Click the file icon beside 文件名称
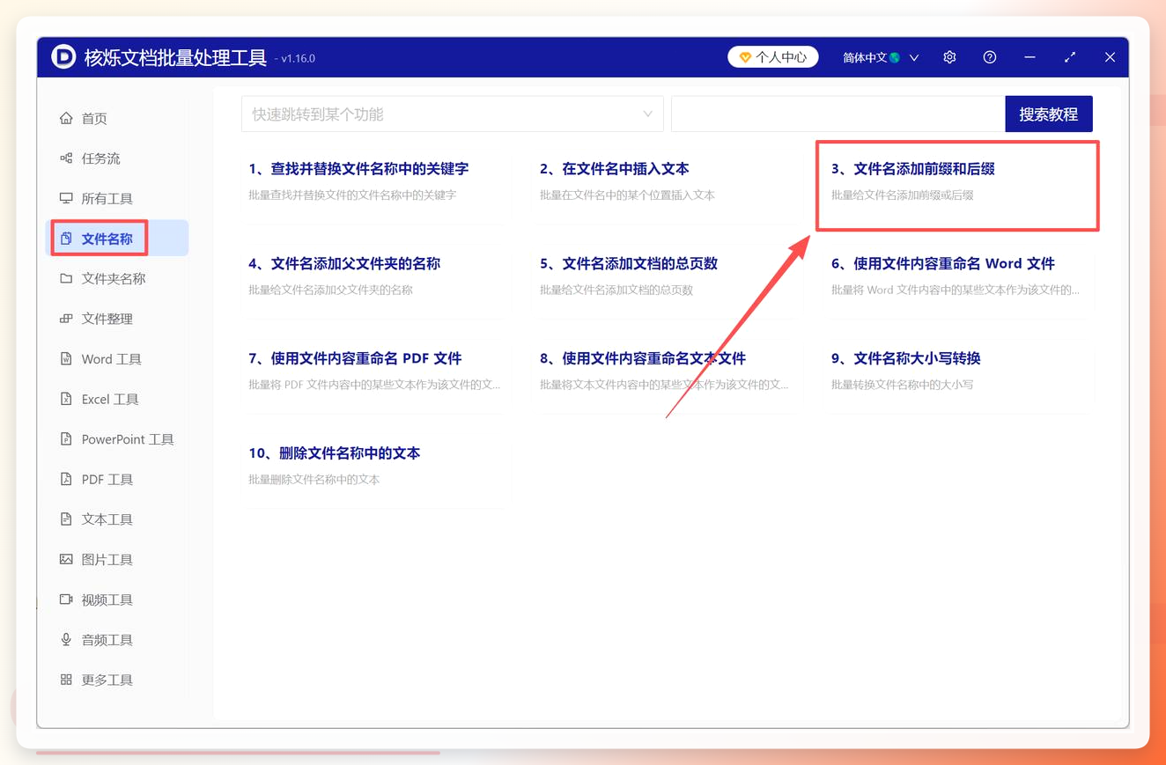This screenshot has height=765, width=1166. click(66, 239)
